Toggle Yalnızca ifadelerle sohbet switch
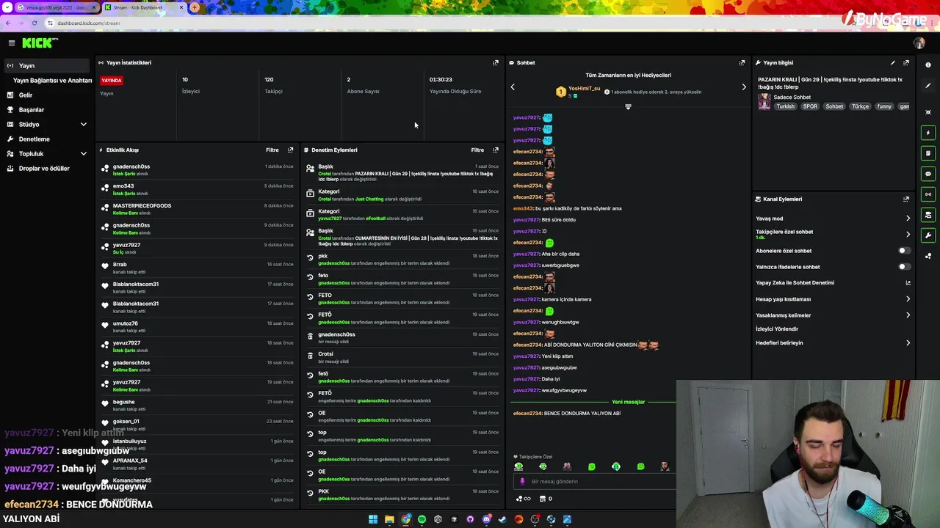 coord(905,267)
